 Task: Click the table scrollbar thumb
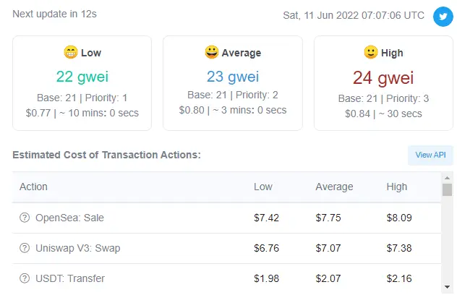pos(447,189)
